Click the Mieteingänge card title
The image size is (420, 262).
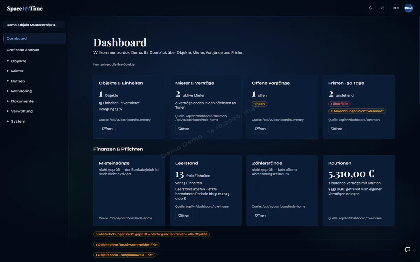114,163
